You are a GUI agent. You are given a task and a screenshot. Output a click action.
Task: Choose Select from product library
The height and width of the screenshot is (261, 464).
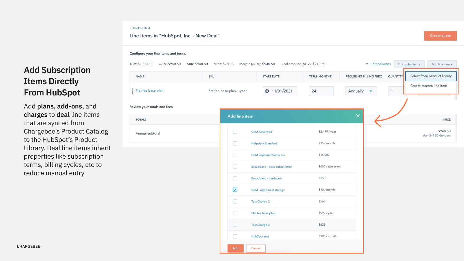[431, 76]
